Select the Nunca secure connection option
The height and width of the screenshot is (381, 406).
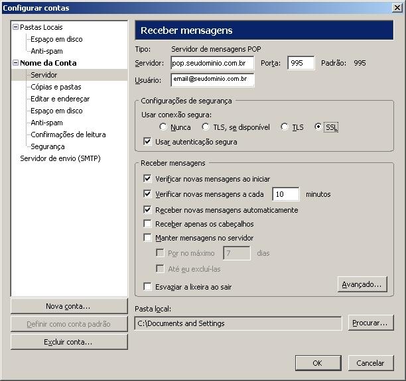pos(163,127)
